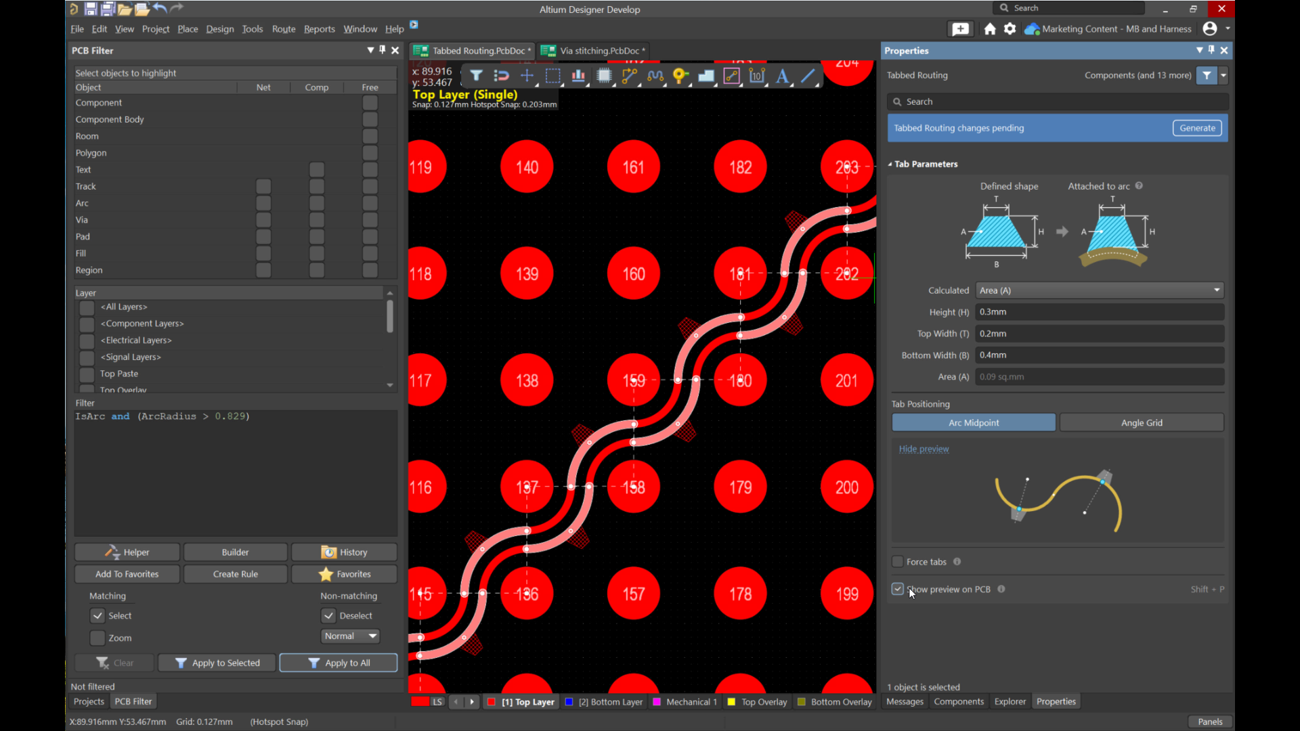Open snap options magnet icon
This screenshot has width=1300, height=731.
pyautogui.click(x=501, y=76)
